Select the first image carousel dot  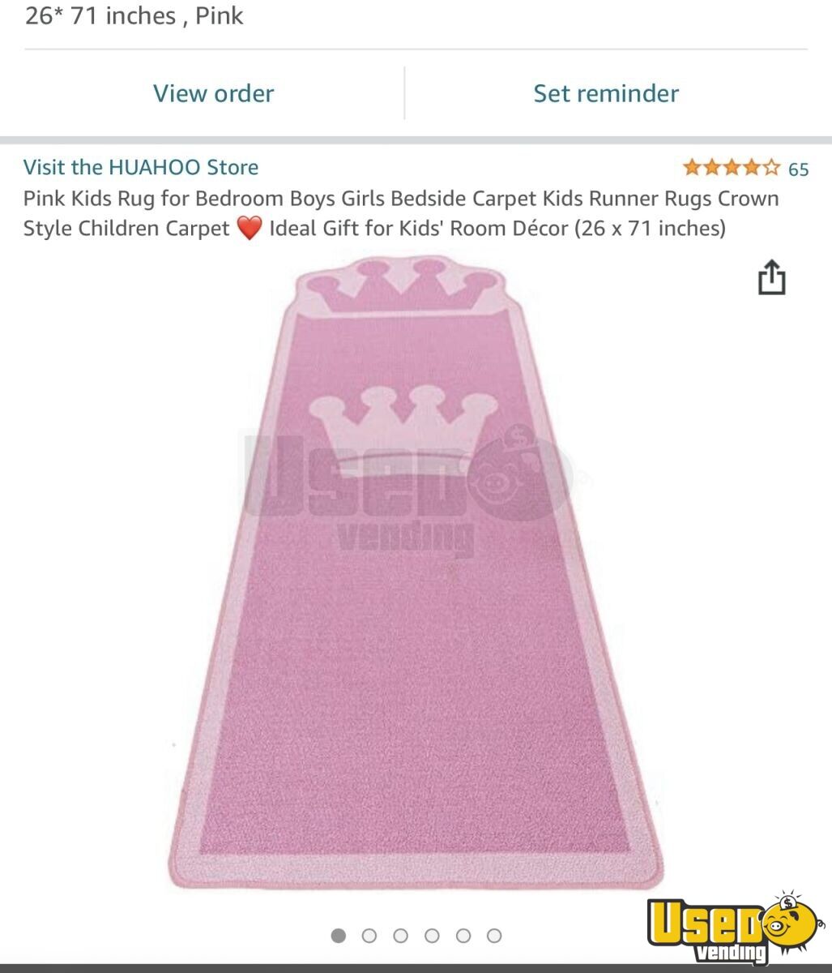pyautogui.click(x=339, y=936)
